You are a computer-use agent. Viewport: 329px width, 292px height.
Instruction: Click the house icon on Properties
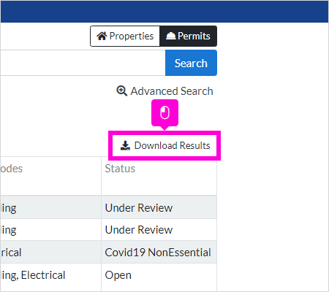point(102,36)
